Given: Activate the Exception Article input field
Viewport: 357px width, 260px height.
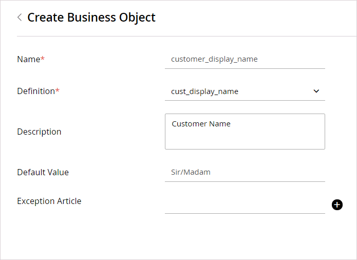Looking at the screenshot, I should coord(245,204).
